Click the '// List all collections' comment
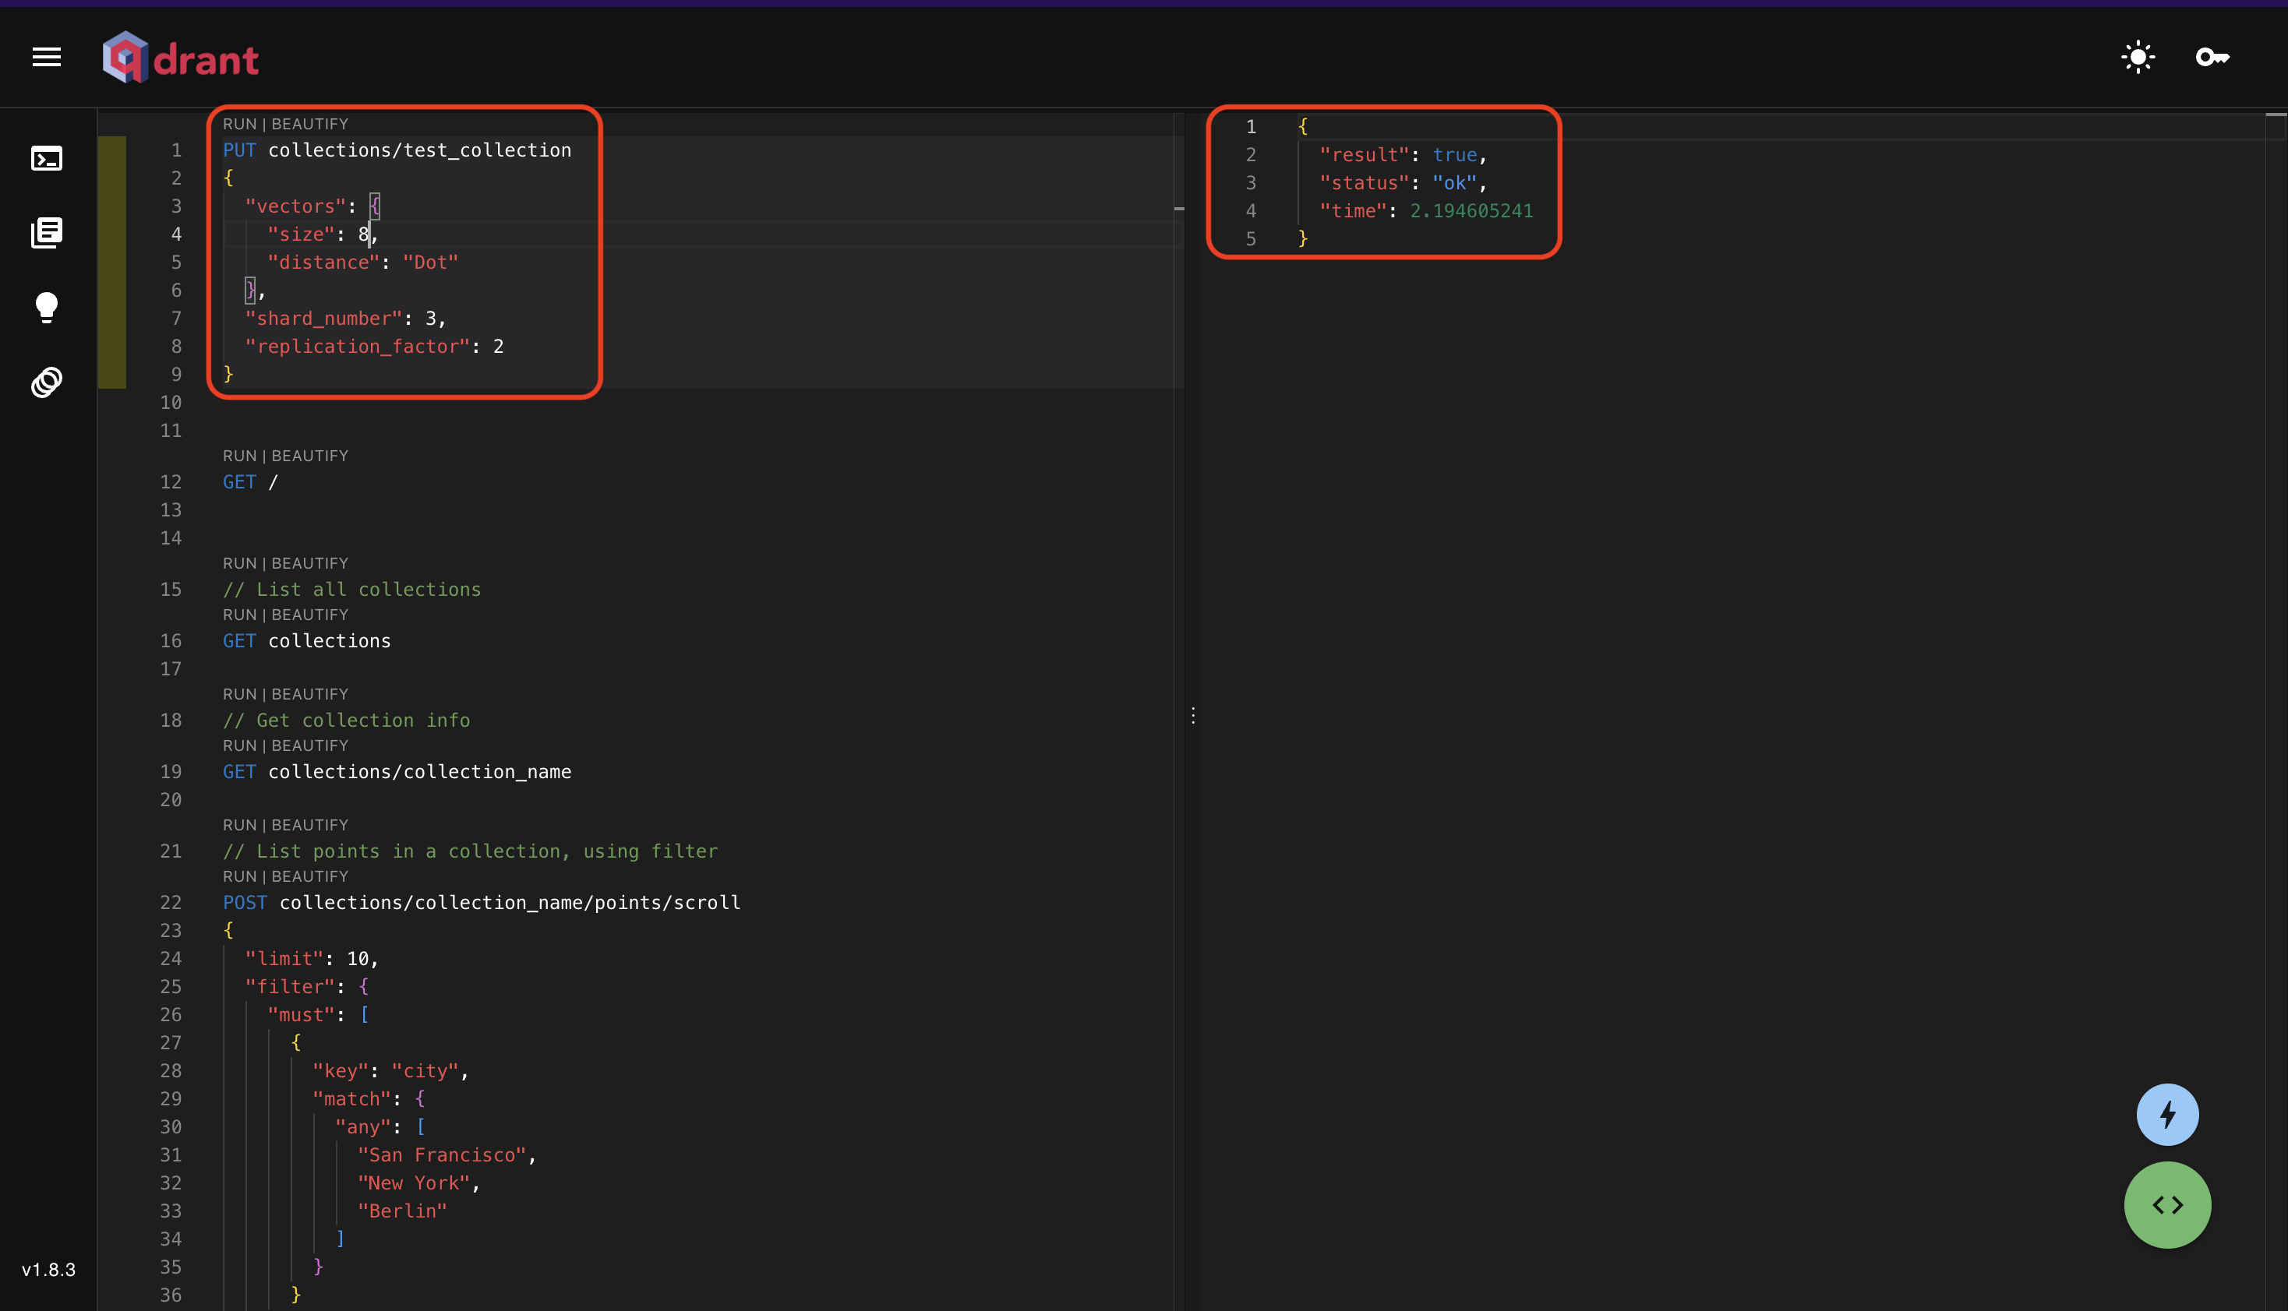This screenshot has height=1311, width=2288. click(x=352, y=590)
